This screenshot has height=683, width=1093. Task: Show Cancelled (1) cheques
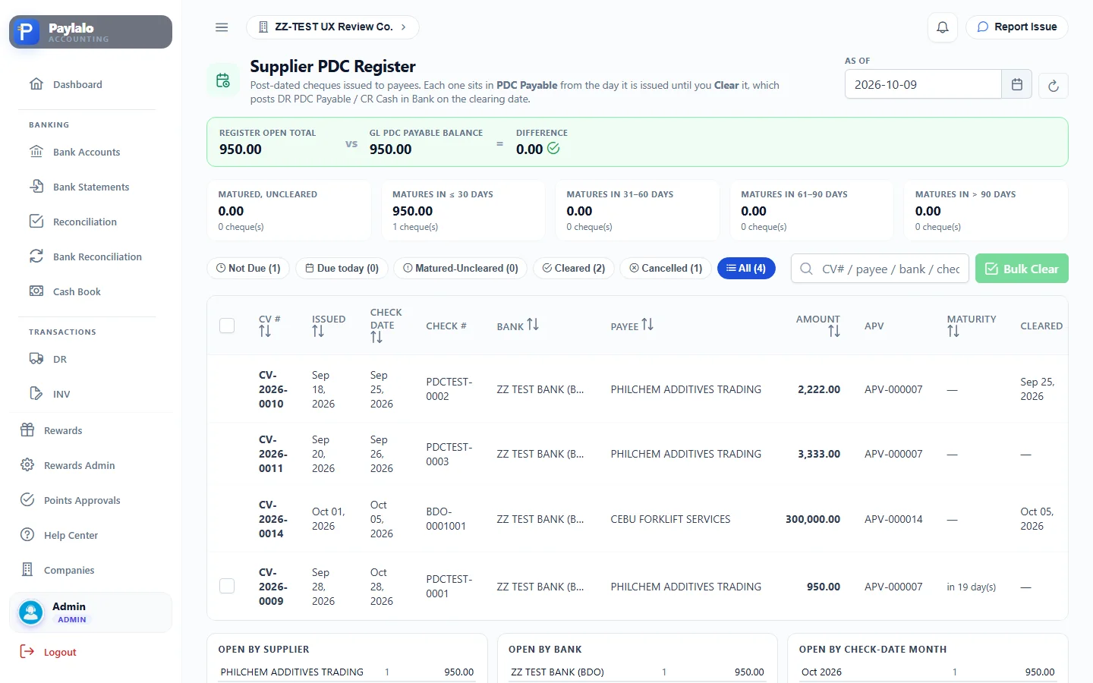point(666,268)
